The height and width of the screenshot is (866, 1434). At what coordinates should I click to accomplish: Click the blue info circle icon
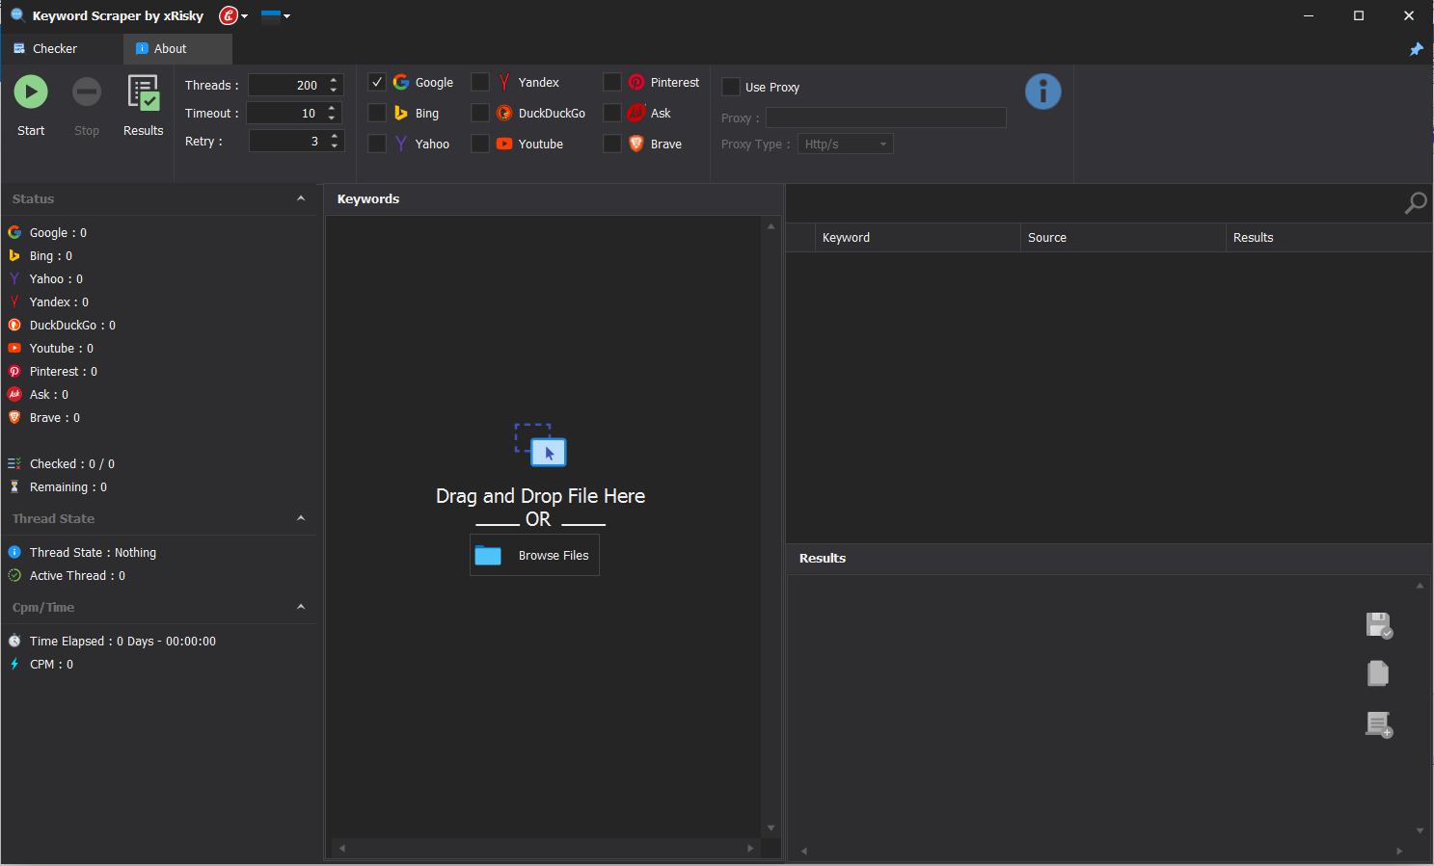click(1042, 92)
